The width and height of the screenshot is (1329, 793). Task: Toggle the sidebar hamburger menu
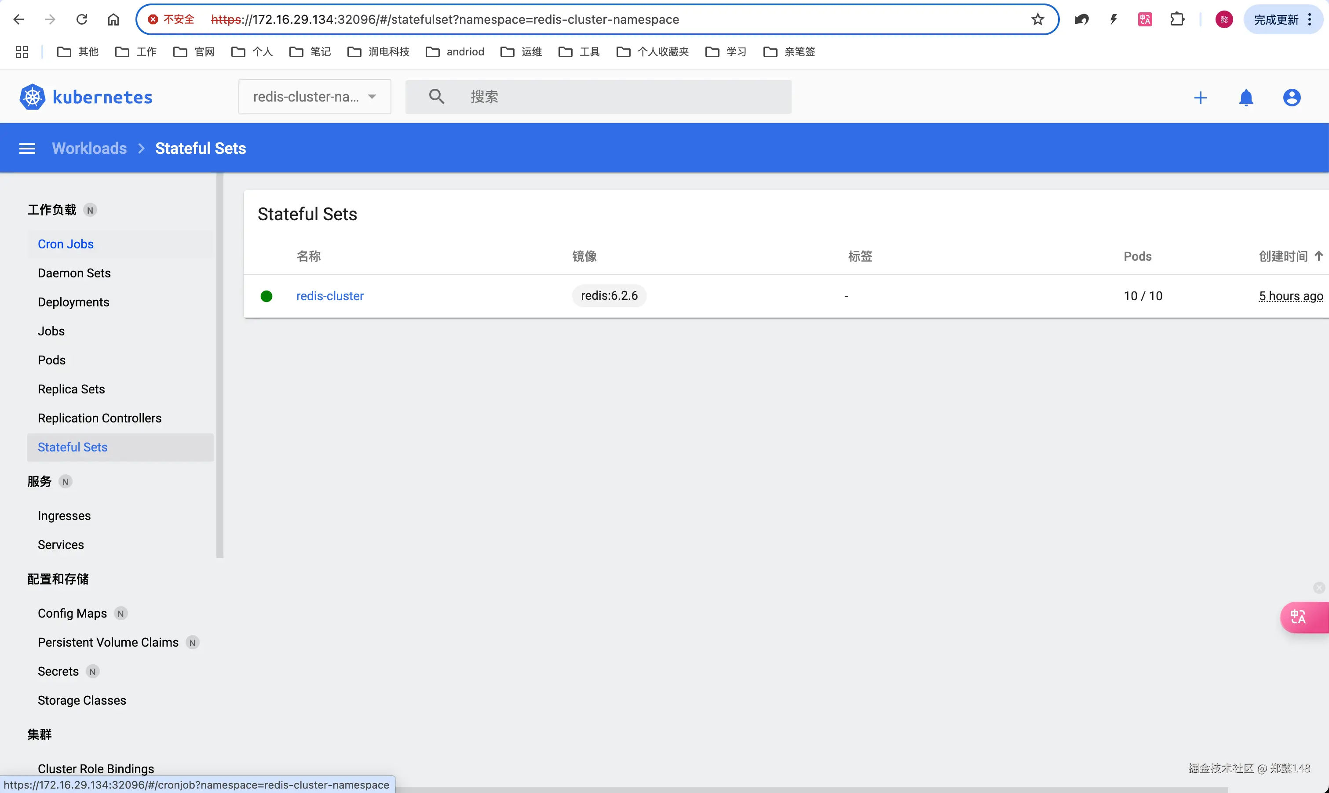pyautogui.click(x=27, y=149)
